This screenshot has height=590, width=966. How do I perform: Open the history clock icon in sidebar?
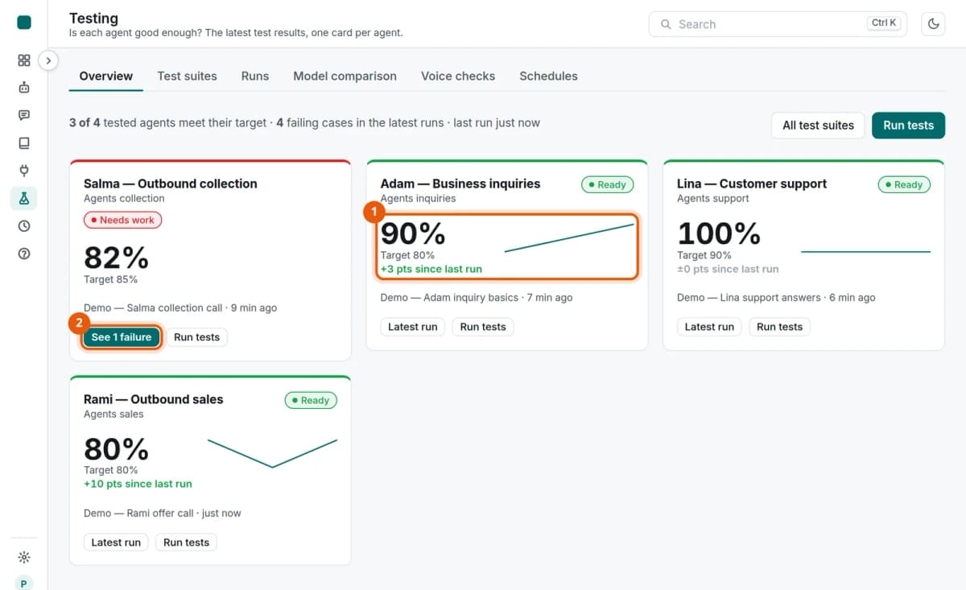(x=24, y=226)
